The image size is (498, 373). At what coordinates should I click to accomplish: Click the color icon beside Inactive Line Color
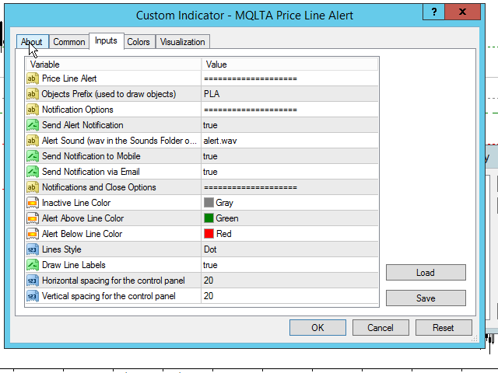pos(33,203)
